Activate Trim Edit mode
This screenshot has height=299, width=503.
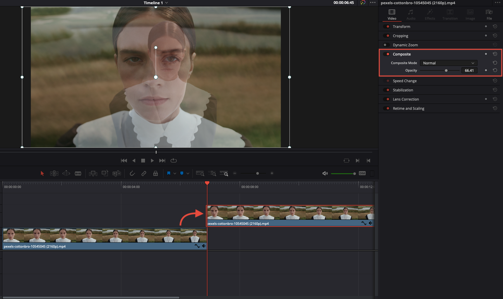(54, 173)
